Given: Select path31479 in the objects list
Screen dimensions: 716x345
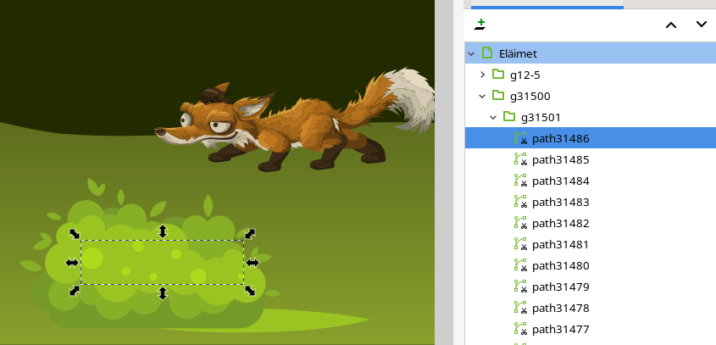Looking at the screenshot, I should coord(591,287).
